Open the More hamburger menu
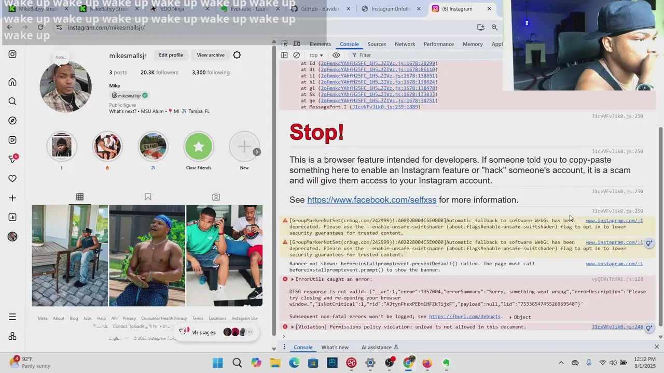 (12, 317)
